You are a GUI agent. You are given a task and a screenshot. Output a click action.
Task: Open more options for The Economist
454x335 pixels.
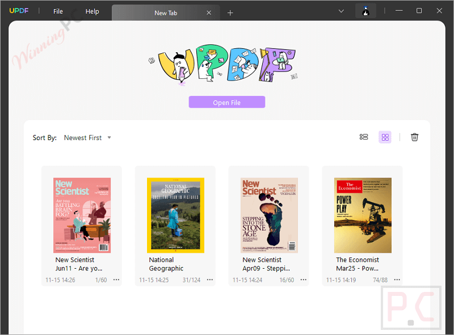point(397,279)
